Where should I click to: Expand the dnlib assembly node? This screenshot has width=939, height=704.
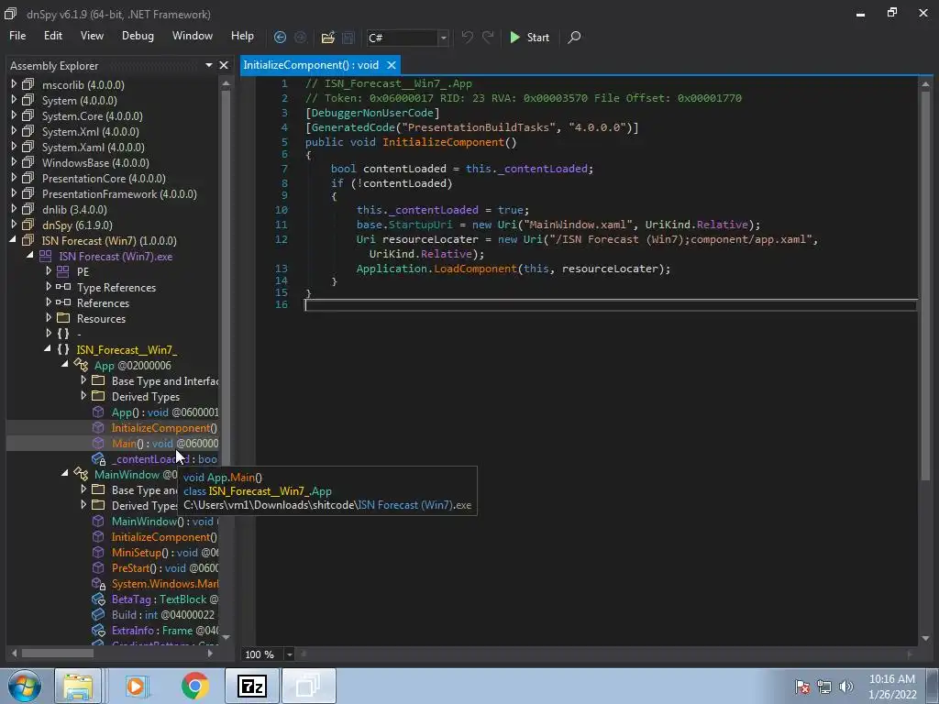pyautogui.click(x=14, y=209)
